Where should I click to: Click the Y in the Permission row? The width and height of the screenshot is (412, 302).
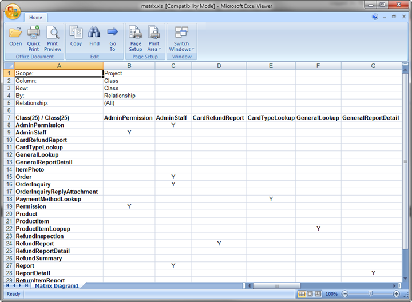[129, 206]
